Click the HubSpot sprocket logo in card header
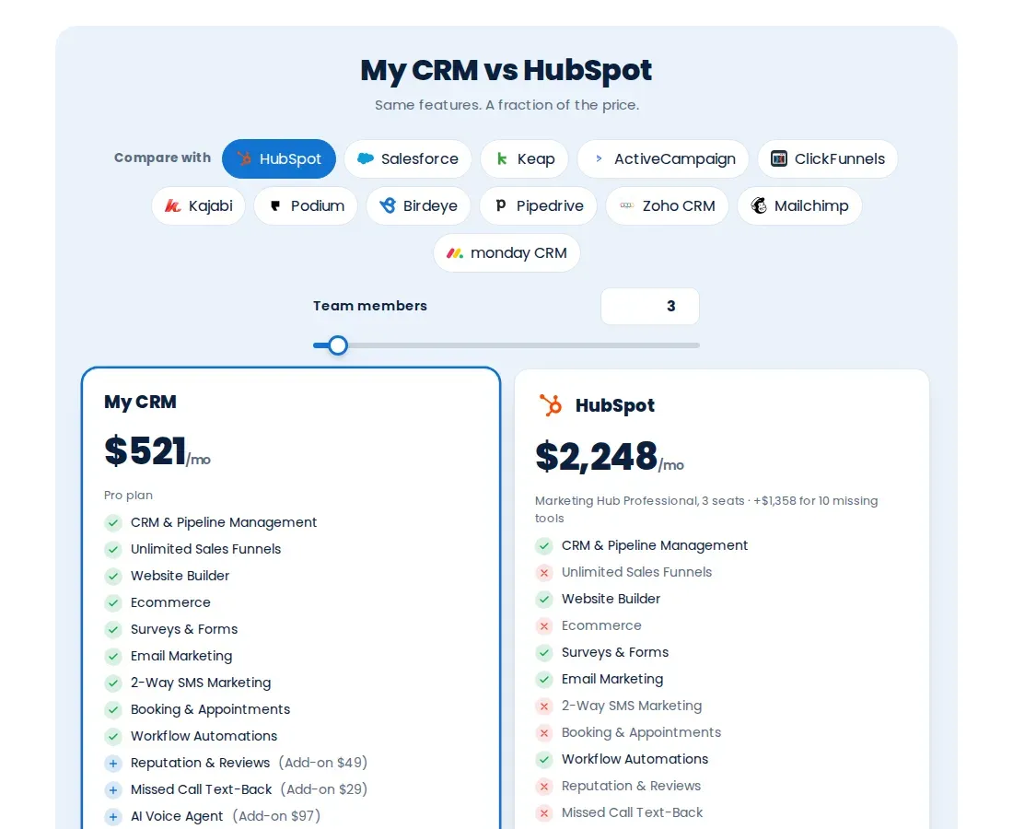Image resolution: width=1013 pixels, height=829 pixels. pyautogui.click(x=551, y=405)
